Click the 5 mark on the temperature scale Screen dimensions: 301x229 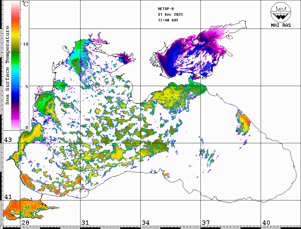pyautogui.click(x=27, y=86)
